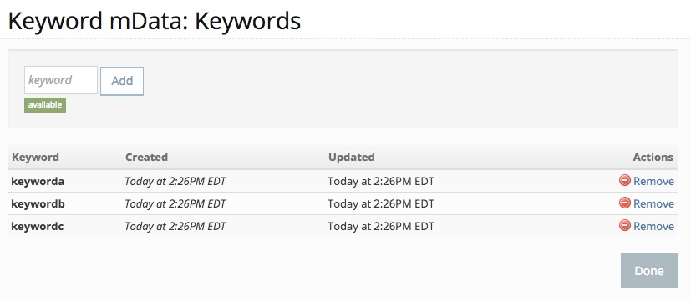Viewport: 691px width, 301px height.
Task: Select the Remove link in keywordb row
Action: 653,203
